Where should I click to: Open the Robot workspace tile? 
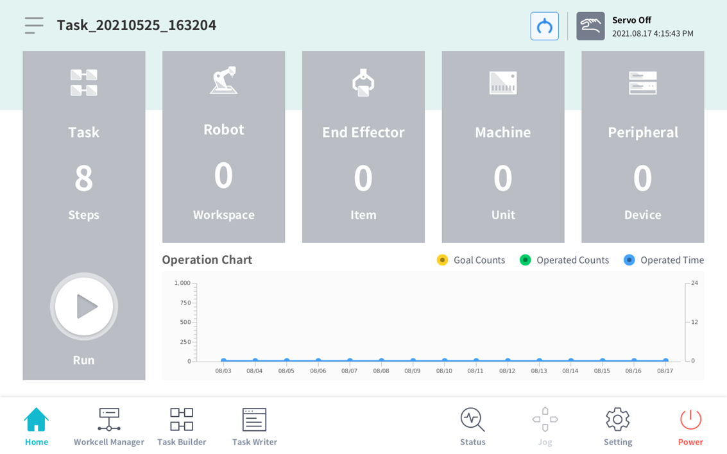coord(223,147)
